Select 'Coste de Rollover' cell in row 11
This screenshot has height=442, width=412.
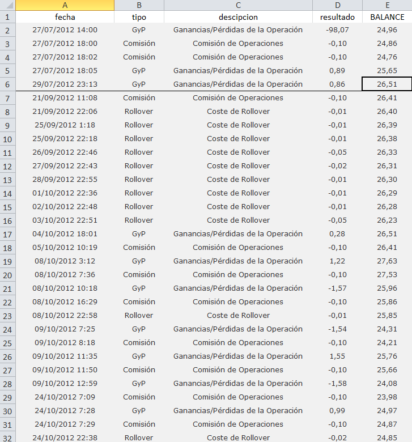point(238,152)
